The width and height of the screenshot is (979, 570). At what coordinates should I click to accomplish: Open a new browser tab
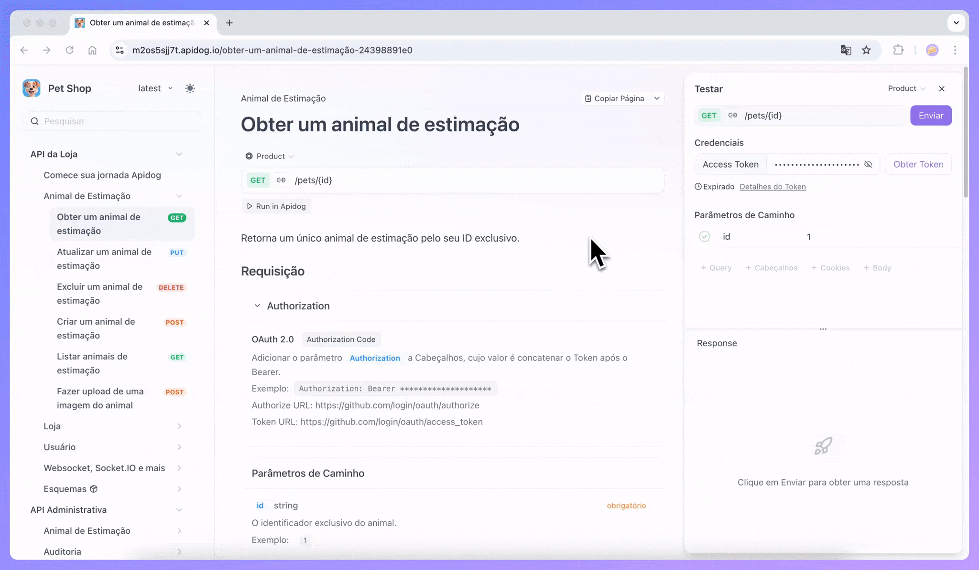[229, 23]
